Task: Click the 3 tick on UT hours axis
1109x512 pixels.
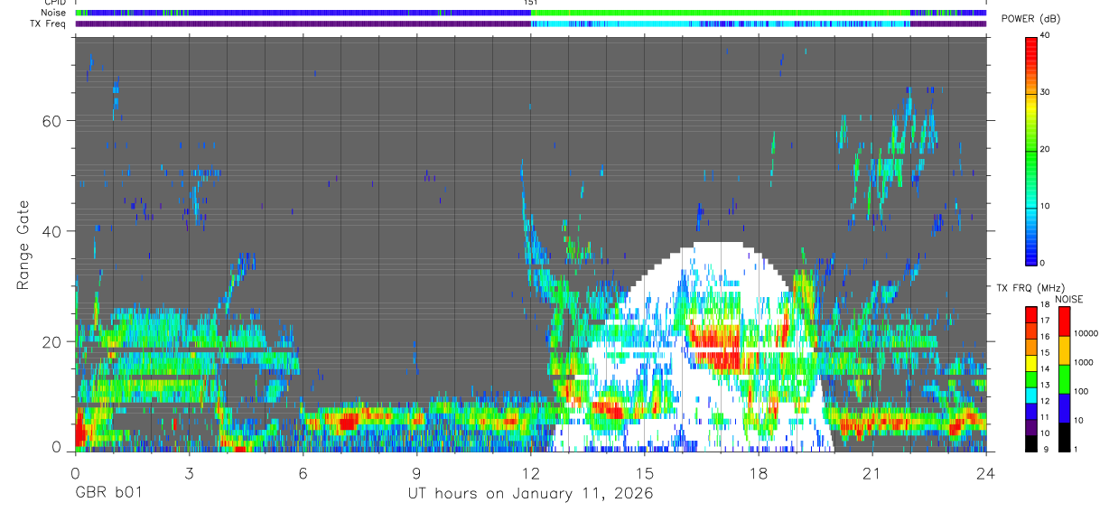Action: coord(189,472)
